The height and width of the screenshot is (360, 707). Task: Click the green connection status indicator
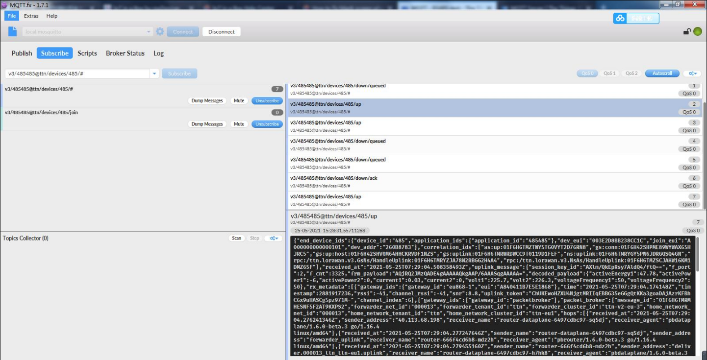pos(697,32)
